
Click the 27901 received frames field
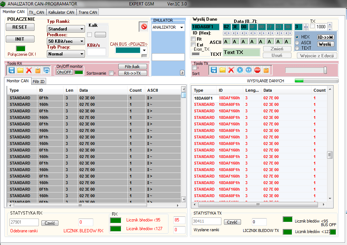coord(24,222)
